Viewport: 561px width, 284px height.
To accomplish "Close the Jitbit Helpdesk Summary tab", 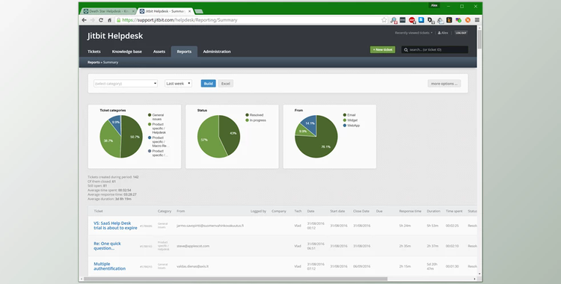I will (x=190, y=11).
